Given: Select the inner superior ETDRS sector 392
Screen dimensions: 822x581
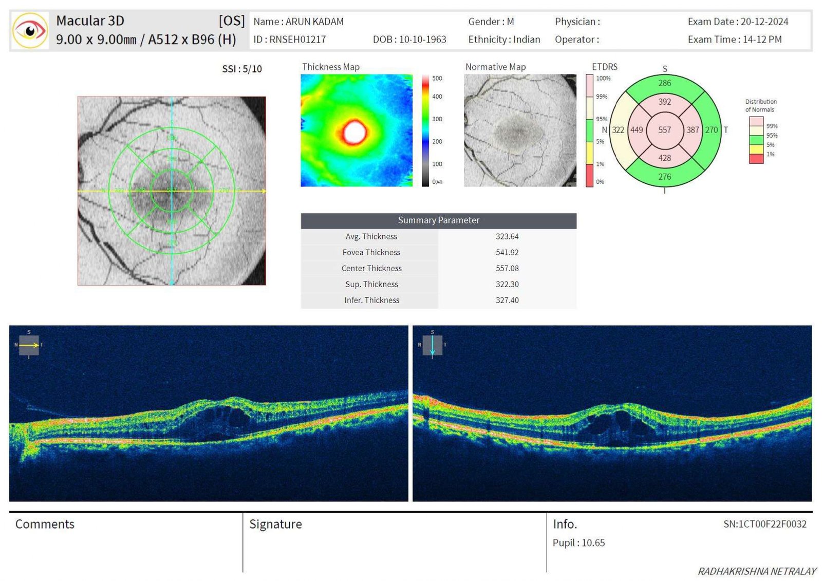Looking at the screenshot, I should (x=664, y=102).
